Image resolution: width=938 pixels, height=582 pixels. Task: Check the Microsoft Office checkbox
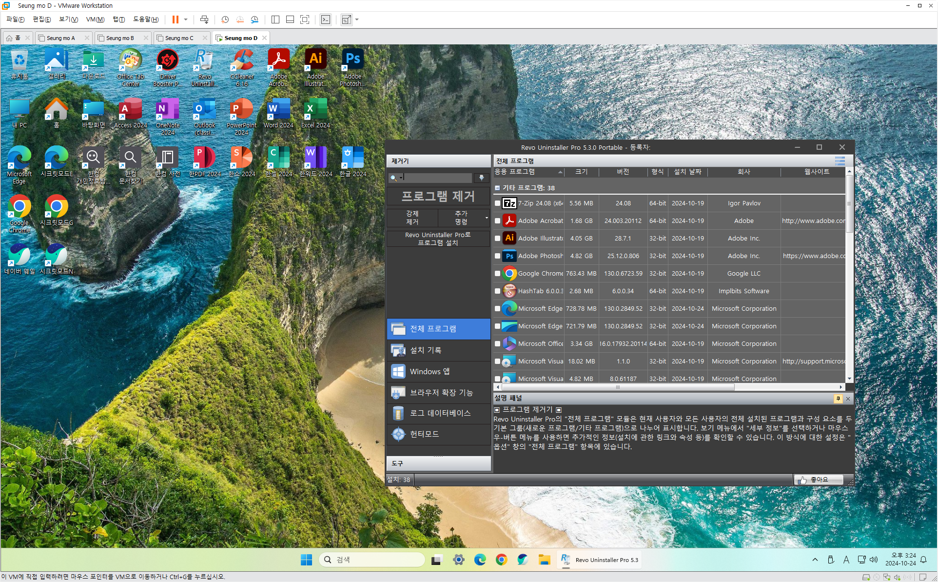[497, 344]
